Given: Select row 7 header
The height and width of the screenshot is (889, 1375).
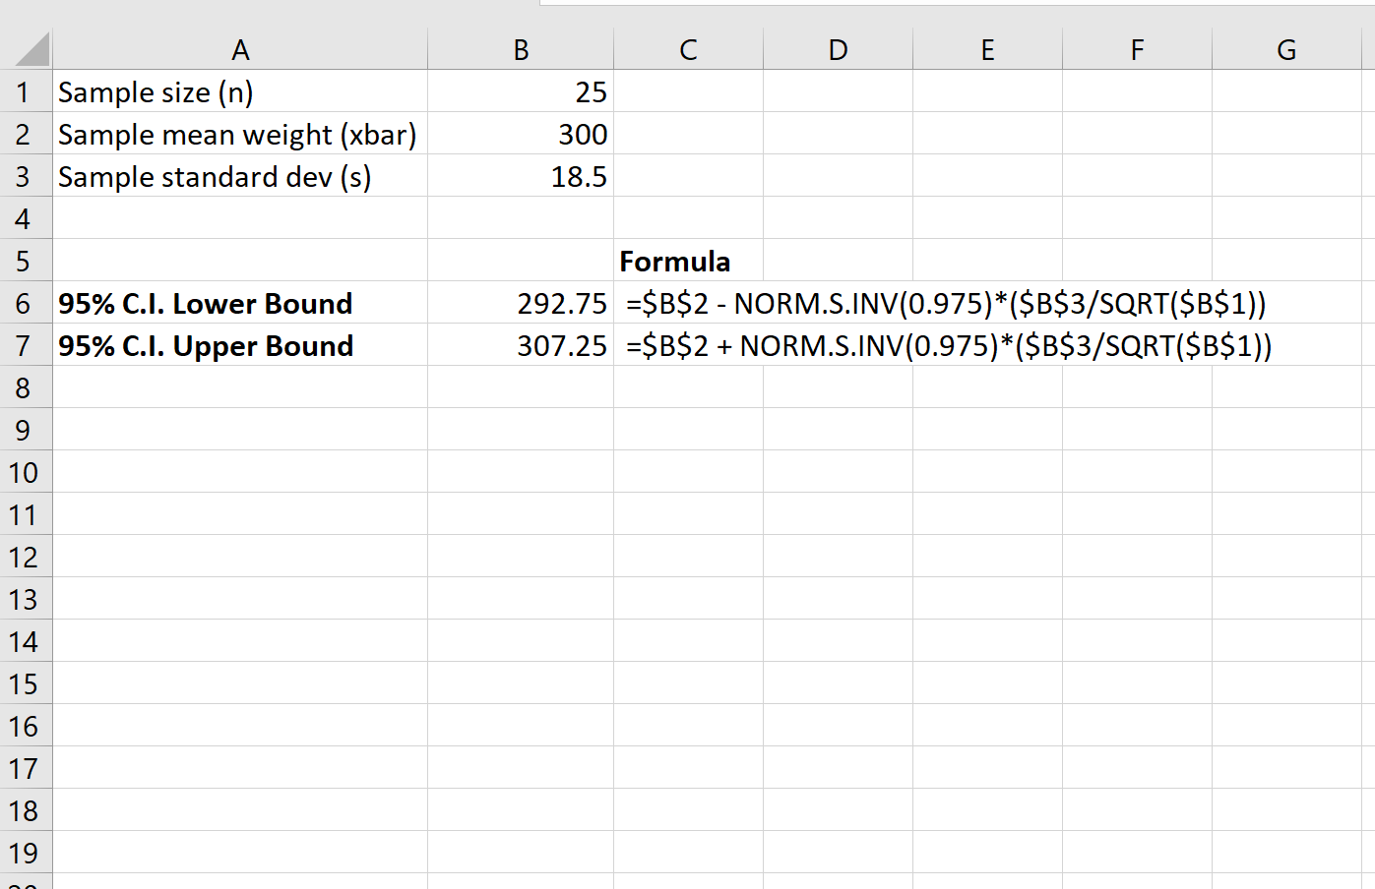Looking at the screenshot, I should (x=26, y=345).
